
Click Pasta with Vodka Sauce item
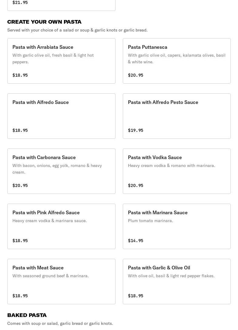point(177,171)
